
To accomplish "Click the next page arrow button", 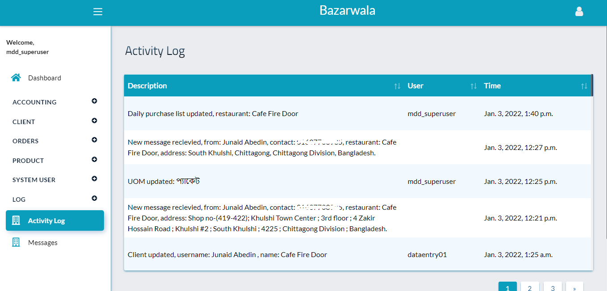I will coord(574,287).
